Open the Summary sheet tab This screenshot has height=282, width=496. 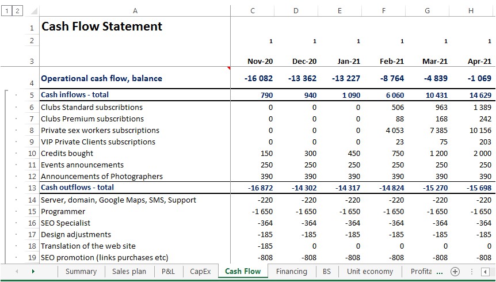(81, 272)
